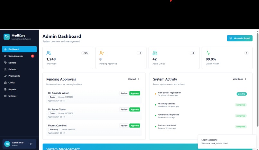Go to the Patients section
Screen dimensions: 259x150
coord(19,69)
